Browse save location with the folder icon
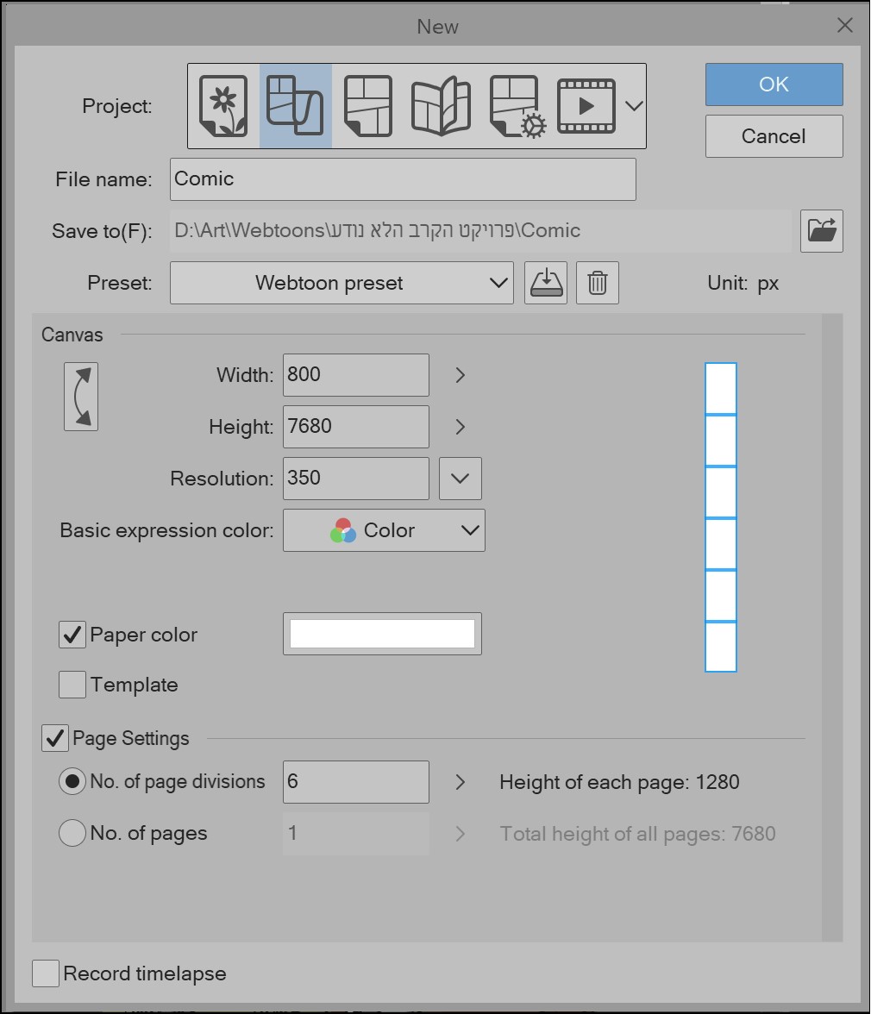 click(821, 231)
